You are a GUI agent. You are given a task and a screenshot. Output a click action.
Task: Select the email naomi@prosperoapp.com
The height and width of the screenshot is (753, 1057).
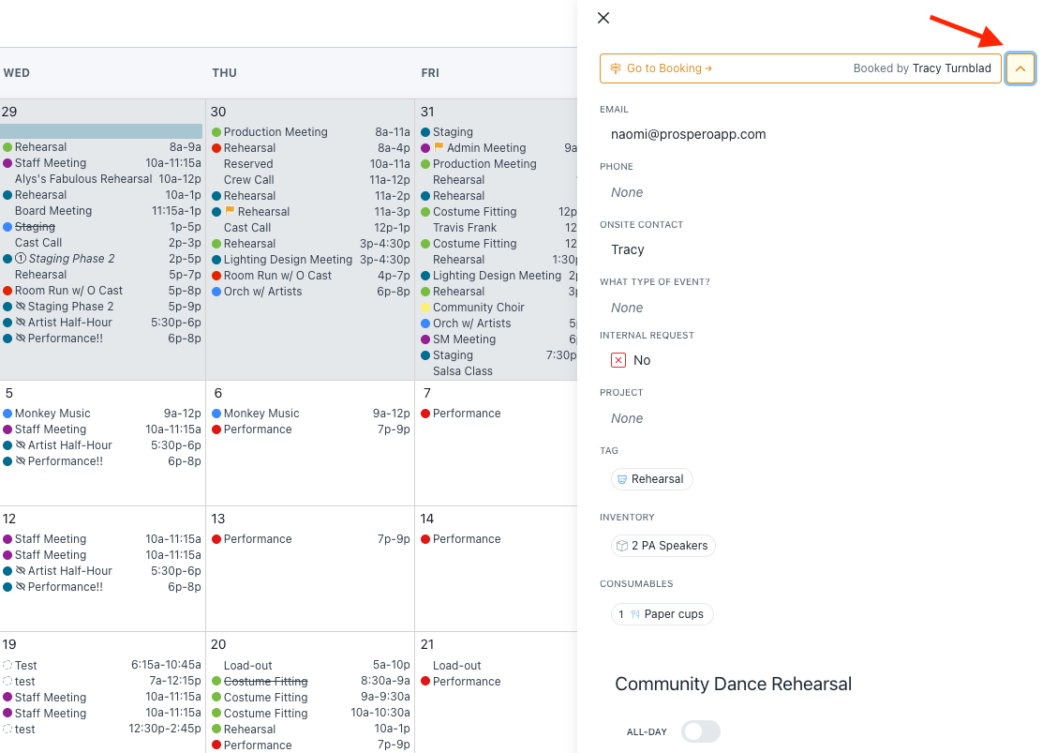click(691, 134)
